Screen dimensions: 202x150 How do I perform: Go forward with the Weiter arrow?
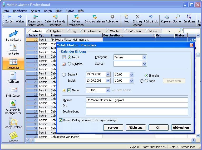pos(20,19)
